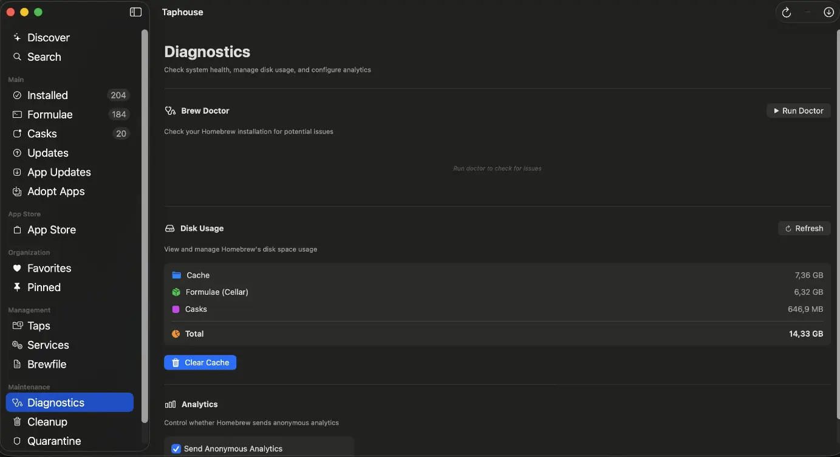
Task: Open the App Store section
Action: tap(70, 230)
